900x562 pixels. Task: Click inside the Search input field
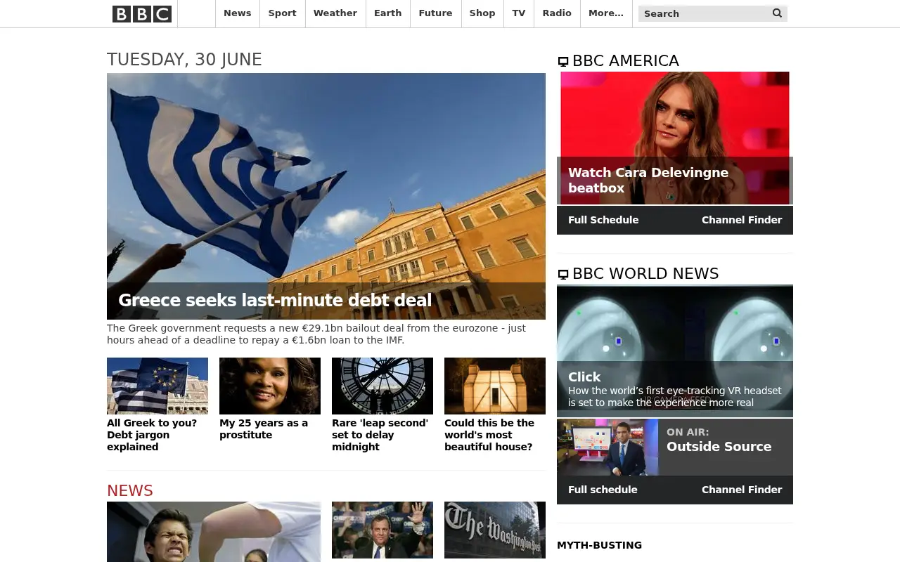[703, 13]
